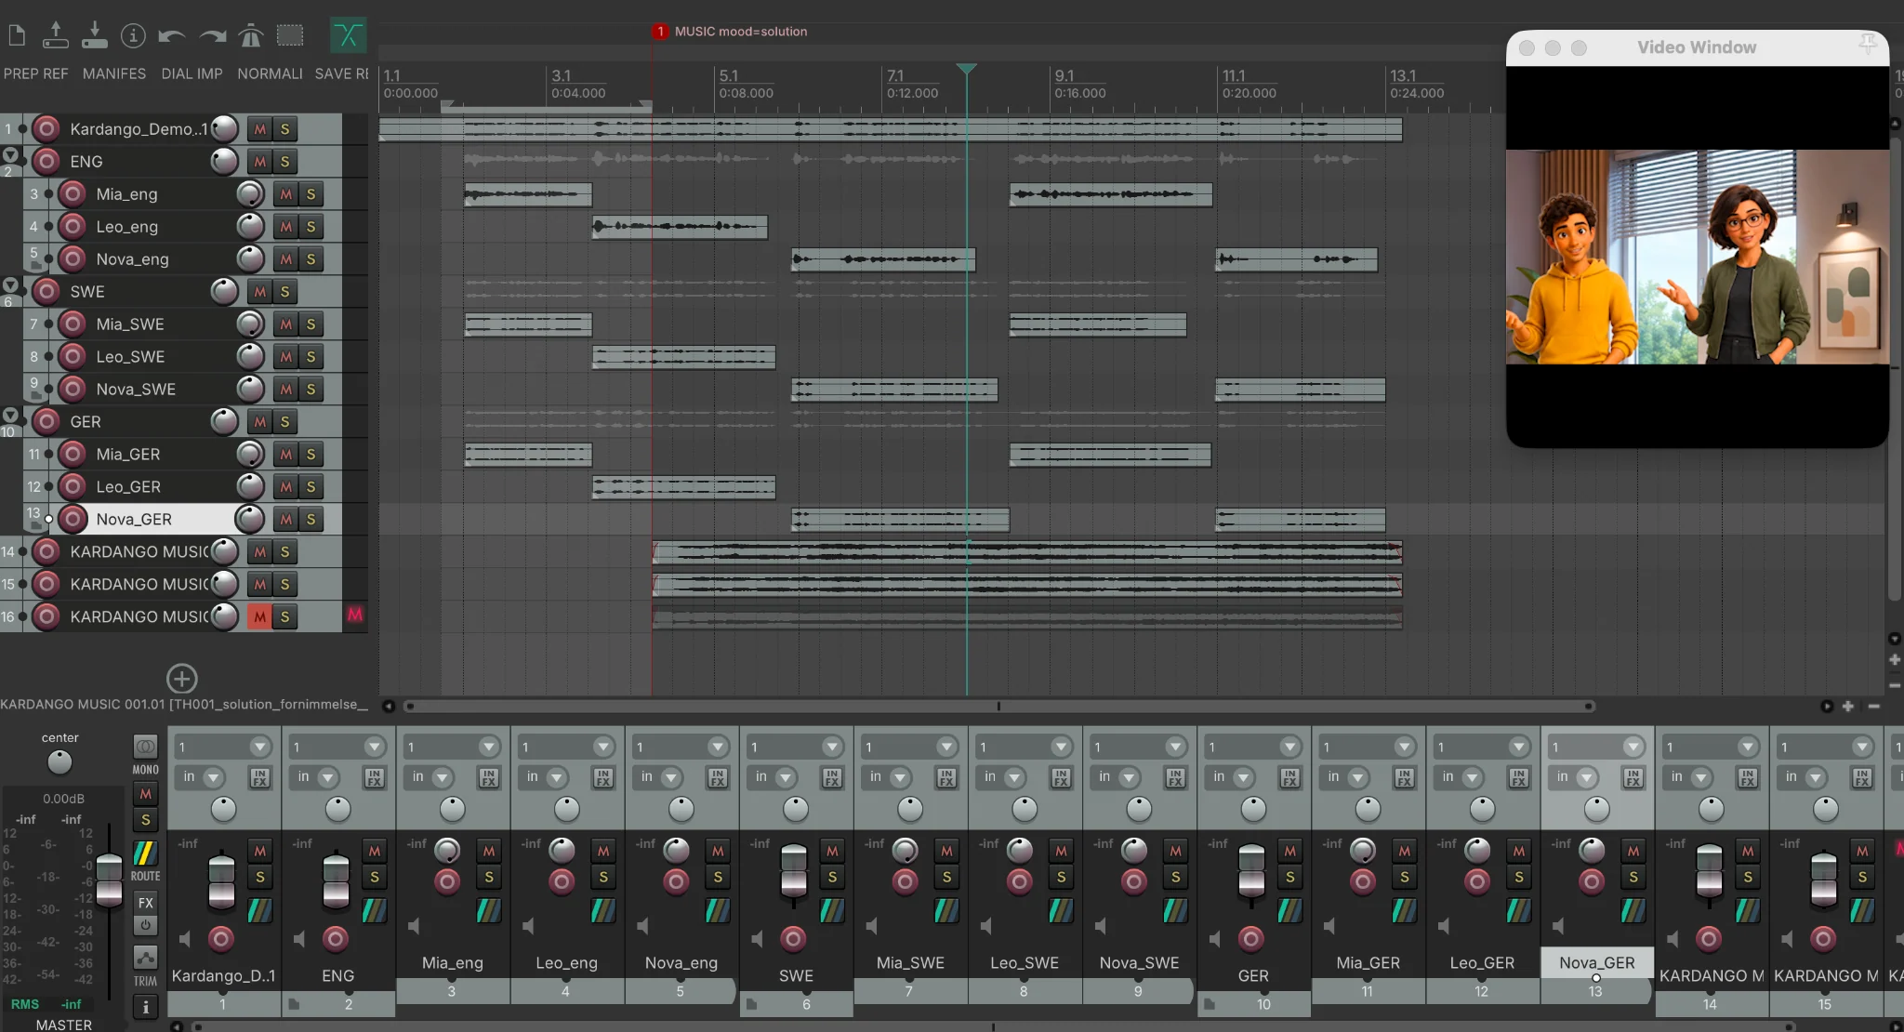The image size is (1904, 1032).
Task: Open IN FX on Mia_eng mixer strip
Action: click(489, 778)
